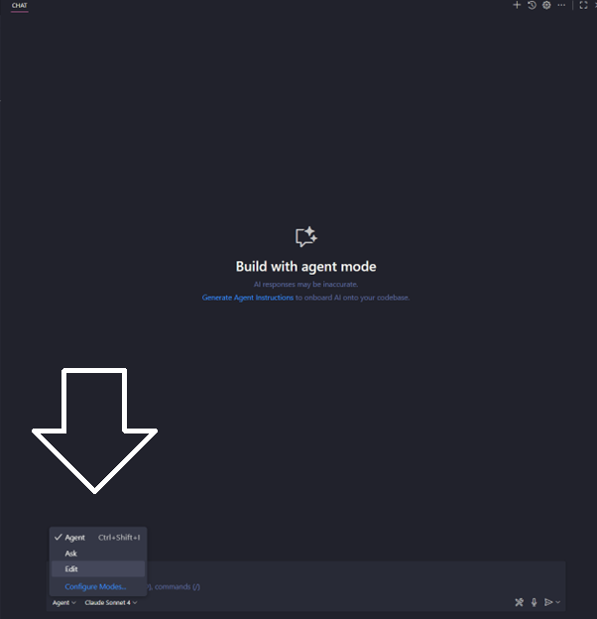
Task: Switch to Ask mode
Action: (x=98, y=554)
